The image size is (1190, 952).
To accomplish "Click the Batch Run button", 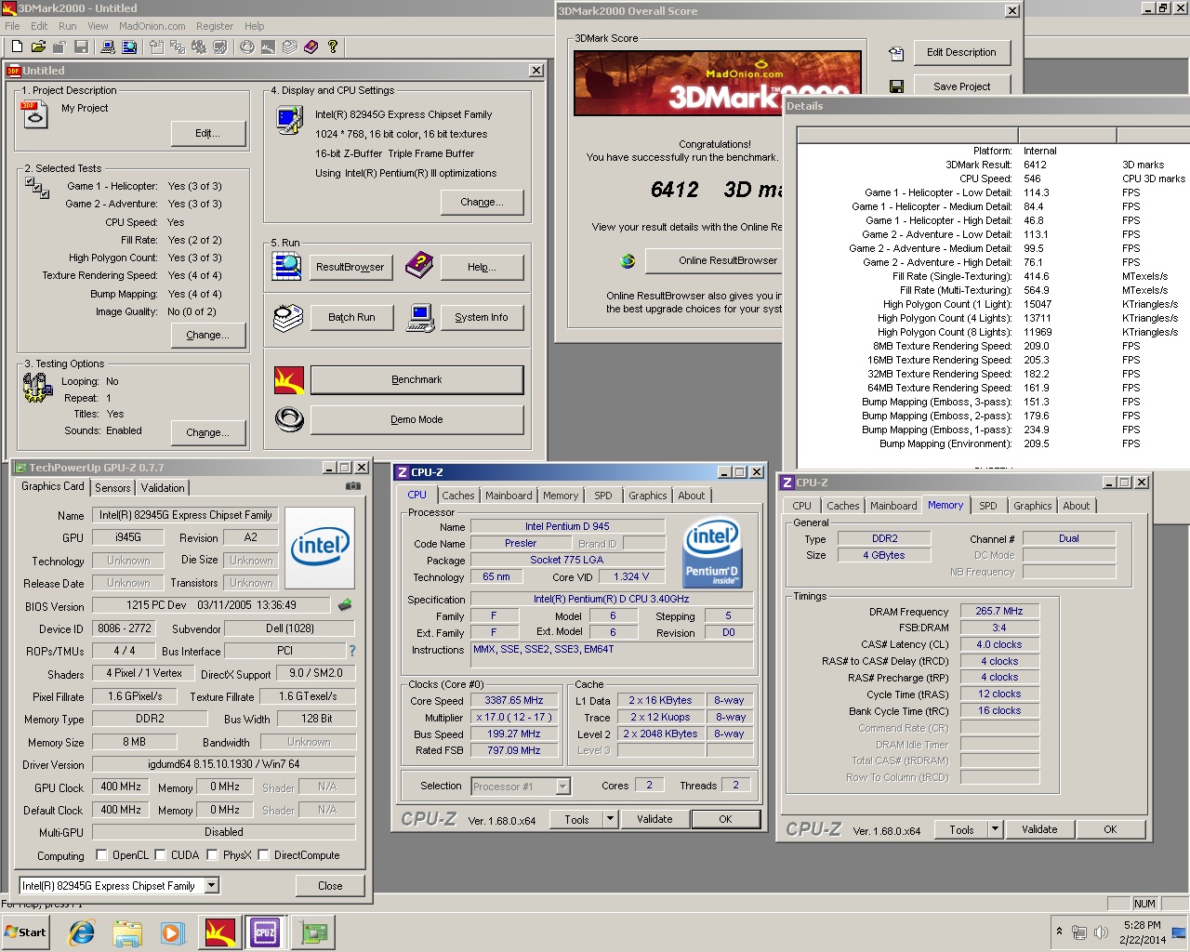I will click(351, 317).
